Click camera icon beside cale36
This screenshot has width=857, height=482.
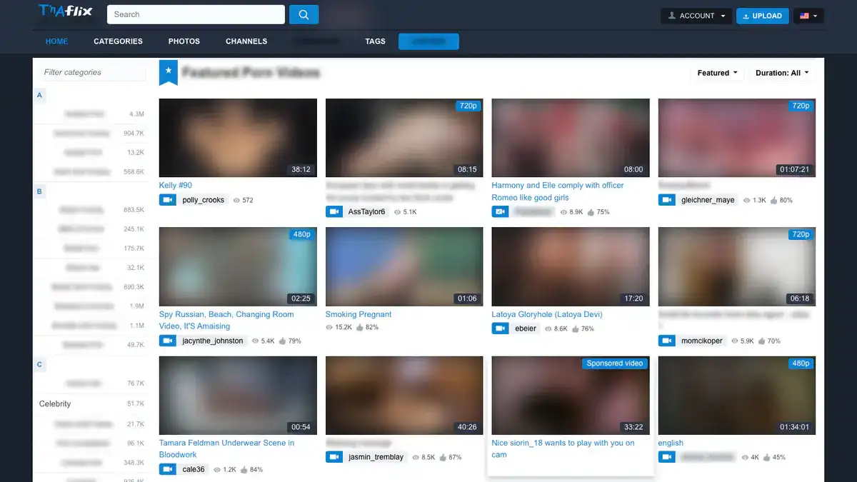click(x=167, y=469)
